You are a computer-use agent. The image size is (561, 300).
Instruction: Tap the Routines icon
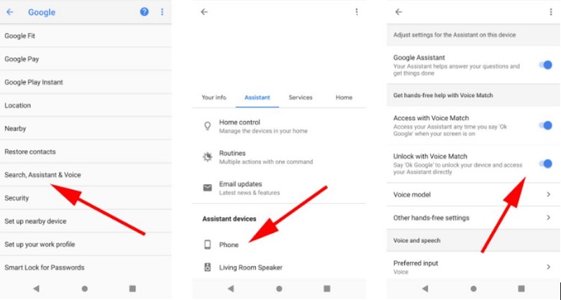[207, 157]
